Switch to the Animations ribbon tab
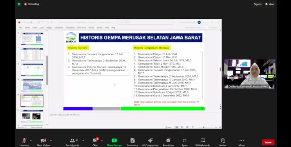The height and width of the screenshot is (147, 291). click(70, 27)
